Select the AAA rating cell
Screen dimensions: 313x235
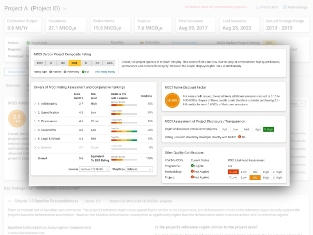tap(110, 63)
